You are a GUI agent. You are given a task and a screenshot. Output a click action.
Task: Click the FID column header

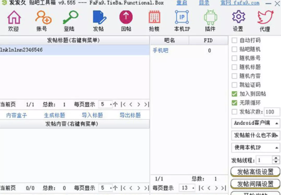point(208,41)
